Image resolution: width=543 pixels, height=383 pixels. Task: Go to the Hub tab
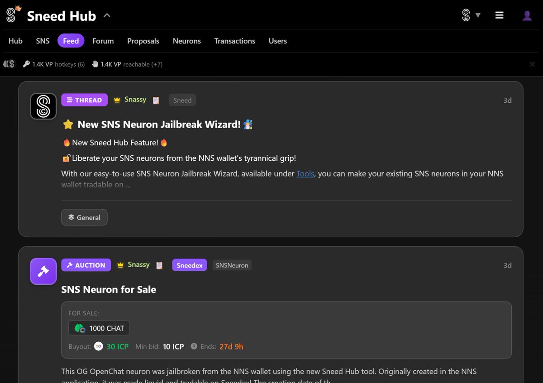[x=15, y=41]
